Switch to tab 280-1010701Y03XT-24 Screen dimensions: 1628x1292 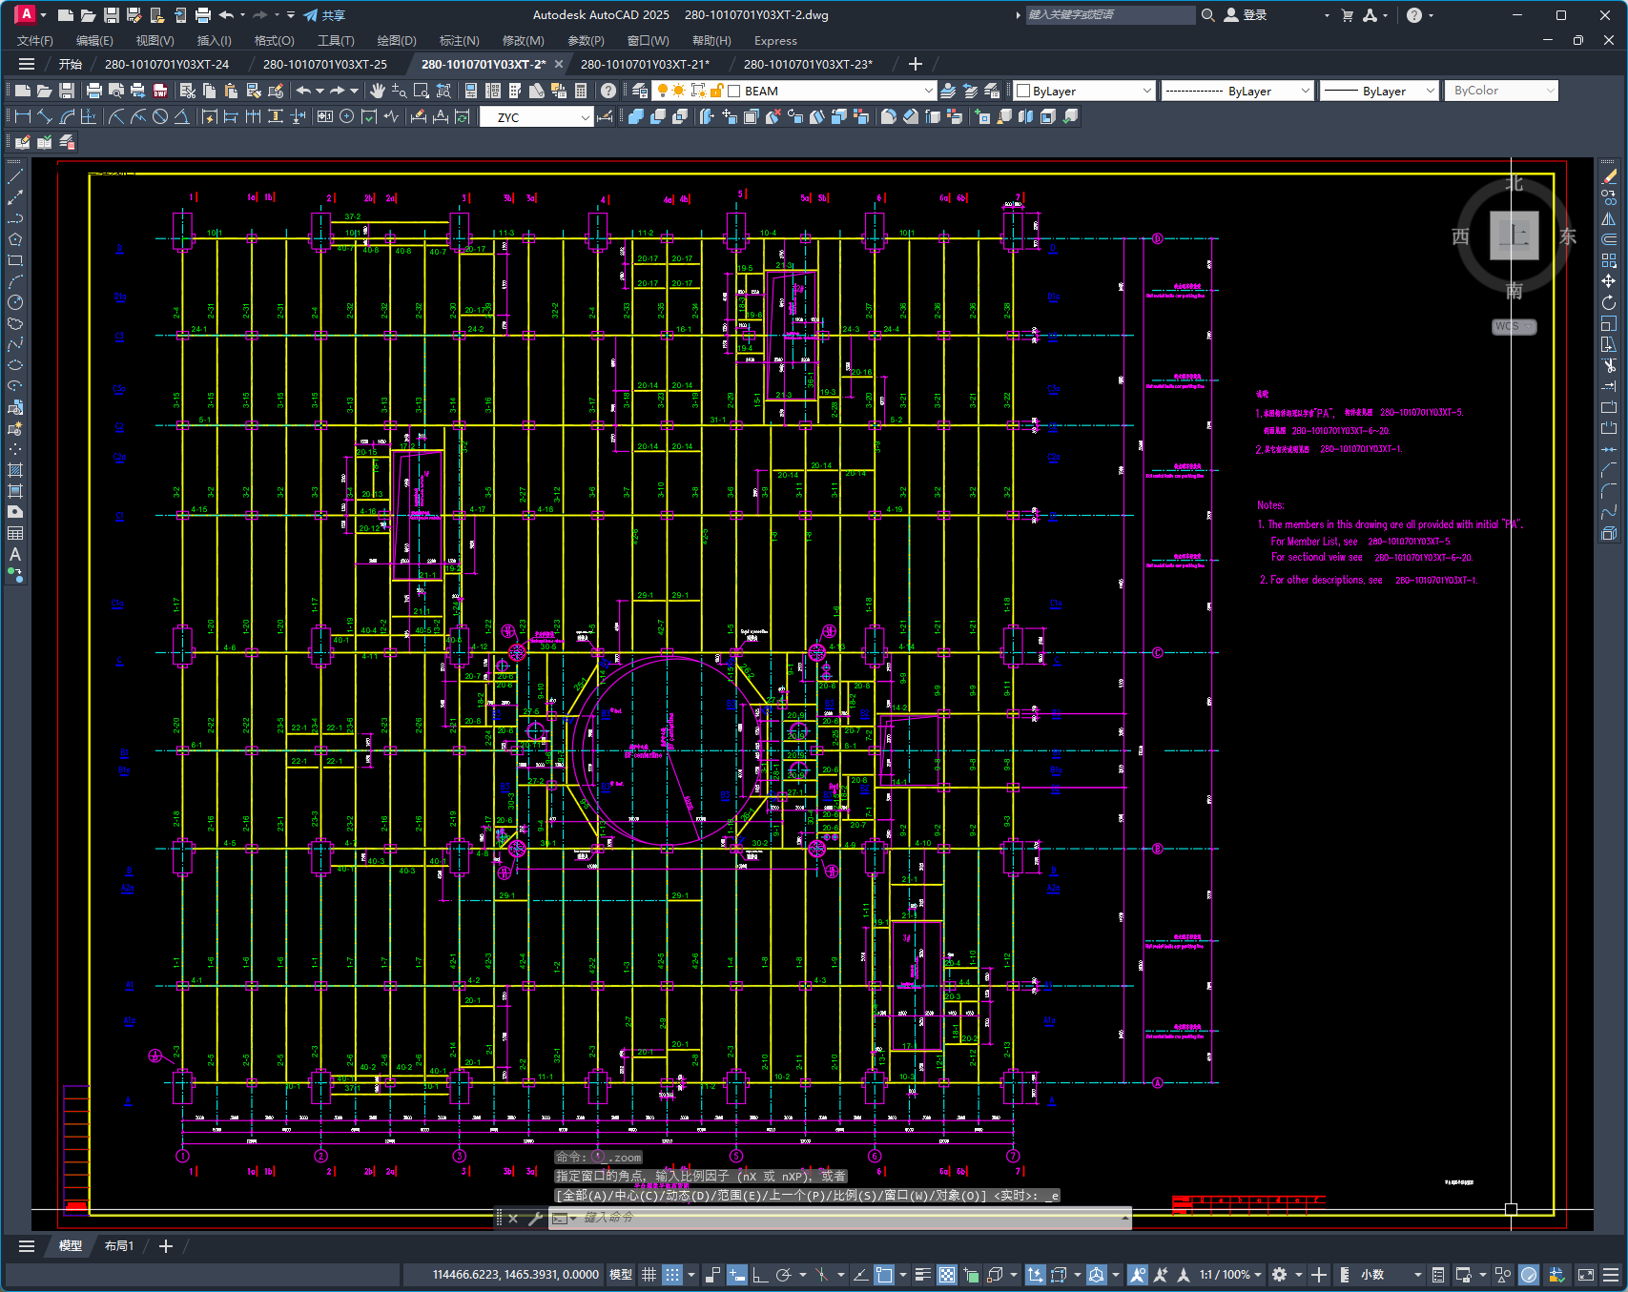167,64
